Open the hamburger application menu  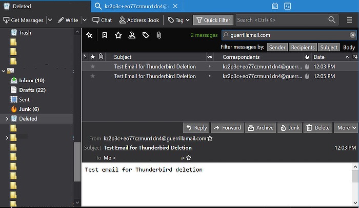[349, 20]
